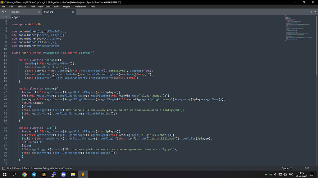Screen dimensions: 318x178
Task: Close the Task.php tab
Action: (39, 12)
